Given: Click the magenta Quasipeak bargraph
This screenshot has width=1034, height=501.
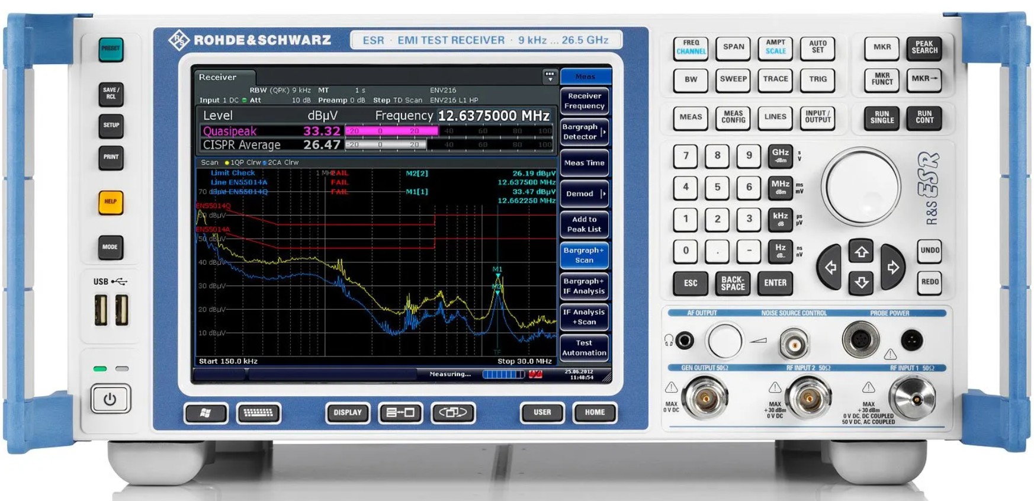Looking at the screenshot, I should click(449, 131).
